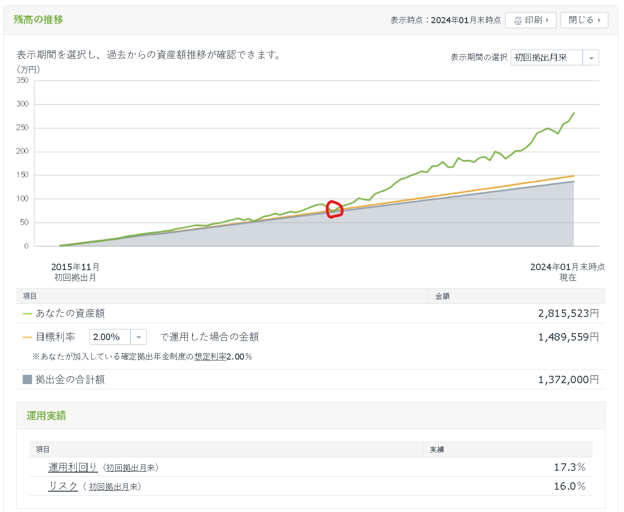The height and width of the screenshot is (512, 624).
Task: Open the 想定利率 link
Action: click(x=210, y=357)
